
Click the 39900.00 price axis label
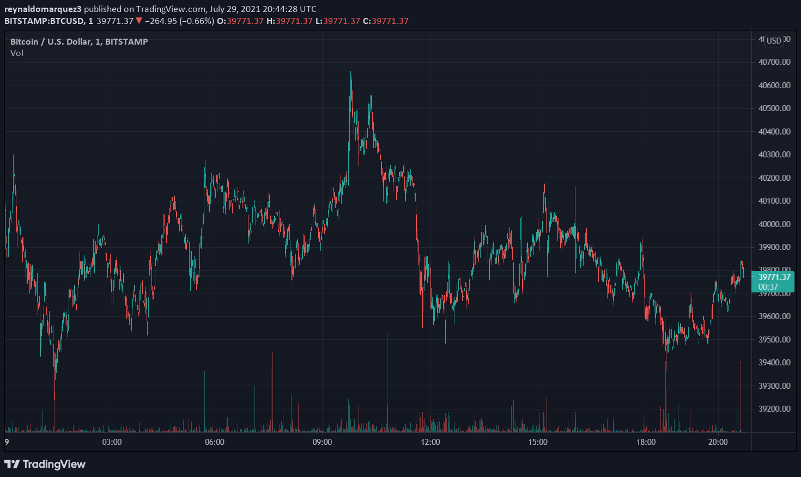(x=774, y=247)
